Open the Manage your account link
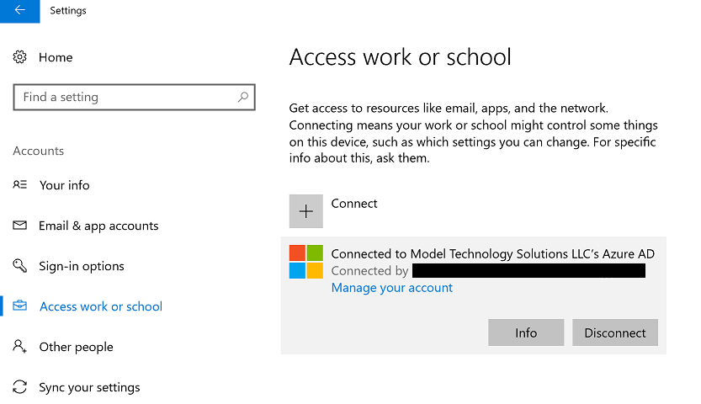The width and height of the screenshot is (701, 404). pos(392,288)
